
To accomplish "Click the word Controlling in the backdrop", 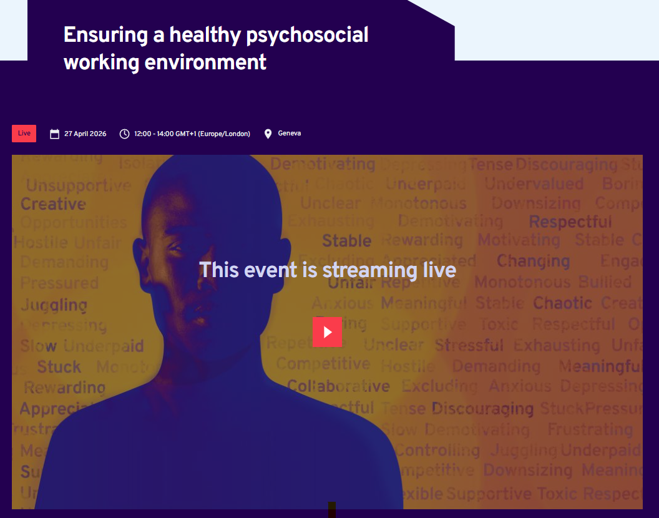I will 437,451.
